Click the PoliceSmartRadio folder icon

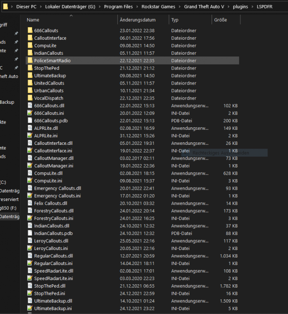[x=30, y=60]
